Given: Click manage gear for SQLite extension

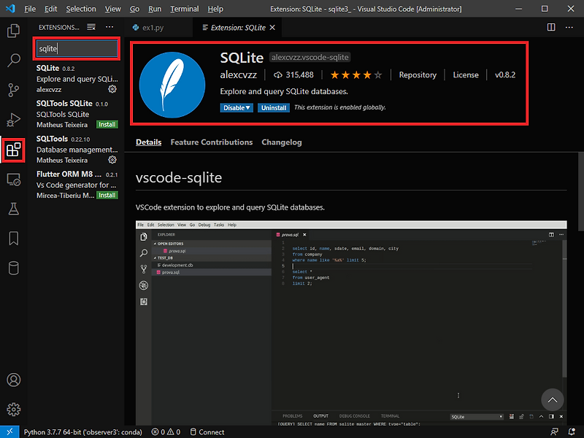Looking at the screenshot, I should pos(112,89).
